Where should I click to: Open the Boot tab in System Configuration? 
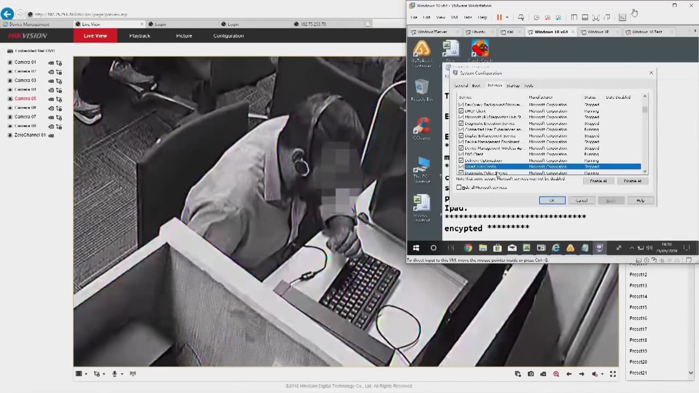tap(476, 85)
